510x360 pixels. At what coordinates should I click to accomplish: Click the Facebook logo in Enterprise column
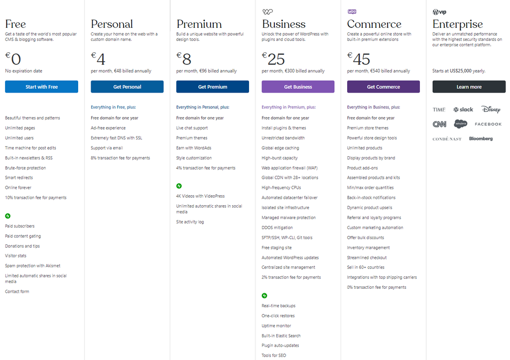point(488,124)
